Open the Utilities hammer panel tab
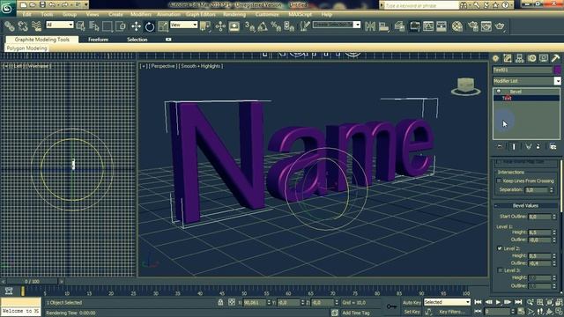The height and width of the screenshot is (317, 564). coord(555,58)
